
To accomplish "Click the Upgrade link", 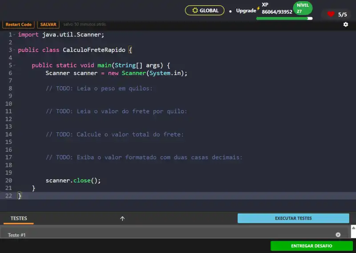I will click(x=246, y=11).
